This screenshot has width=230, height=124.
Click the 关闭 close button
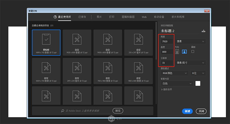click(201, 111)
